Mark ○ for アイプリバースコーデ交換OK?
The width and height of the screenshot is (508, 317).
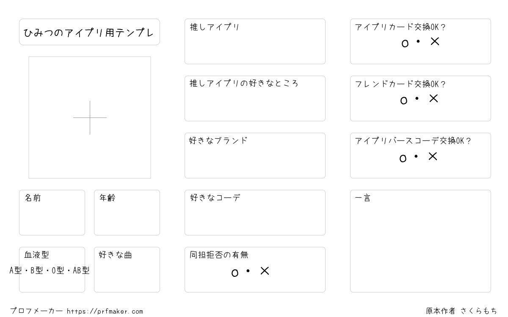click(x=403, y=158)
